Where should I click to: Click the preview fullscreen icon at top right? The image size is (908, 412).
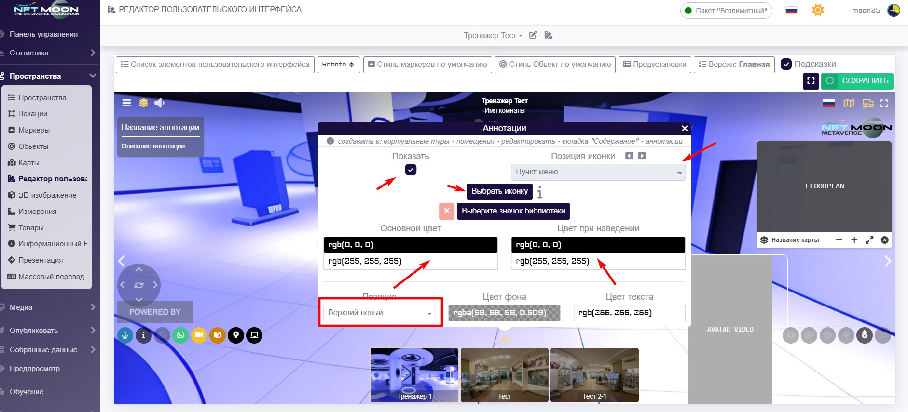tap(884, 103)
